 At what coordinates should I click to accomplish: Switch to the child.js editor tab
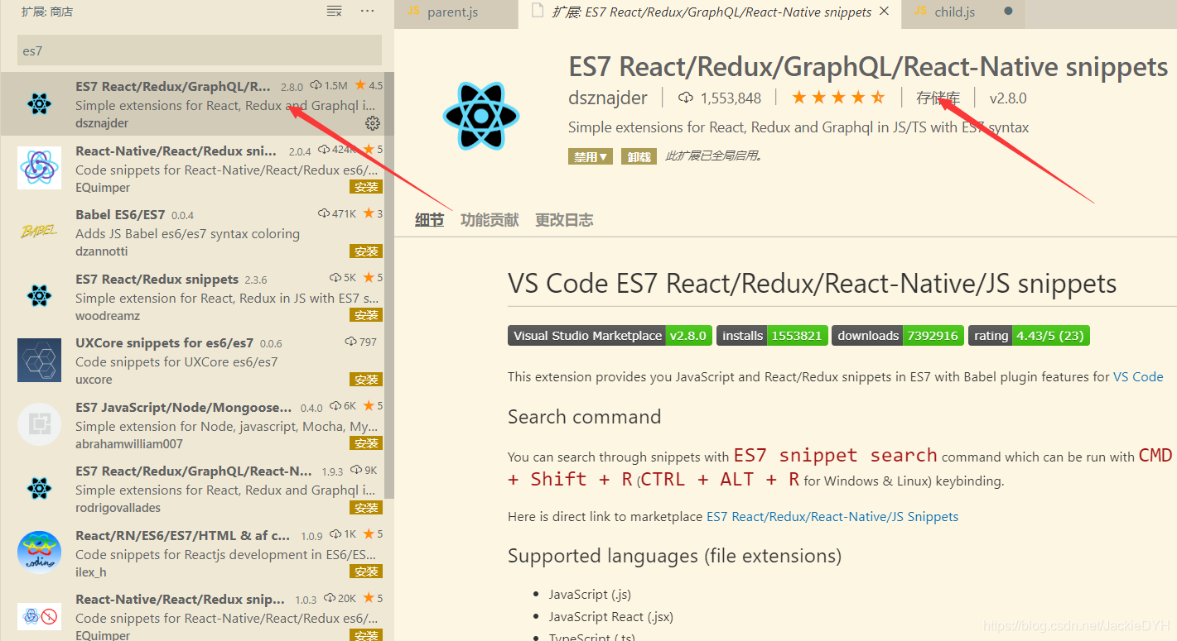pos(963,12)
